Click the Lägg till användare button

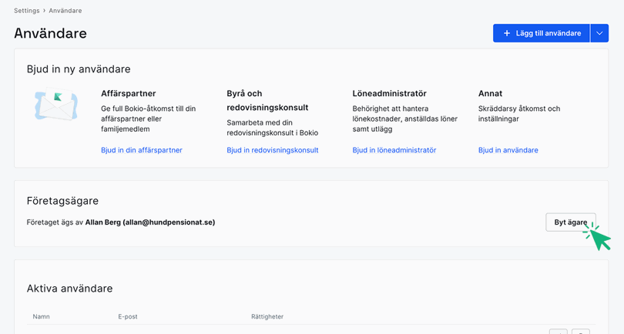click(541, 33)
